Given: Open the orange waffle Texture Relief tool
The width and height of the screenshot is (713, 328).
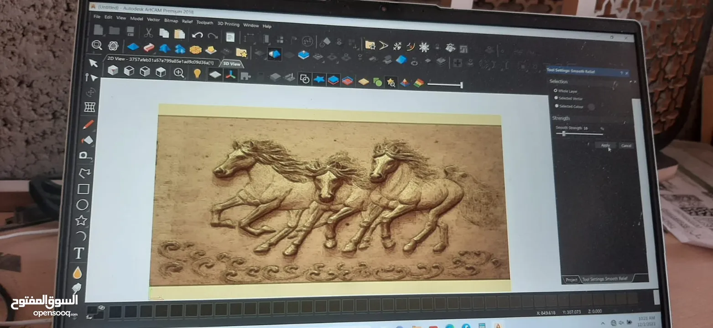Looking at the screenshot, I should pos(196,49).
